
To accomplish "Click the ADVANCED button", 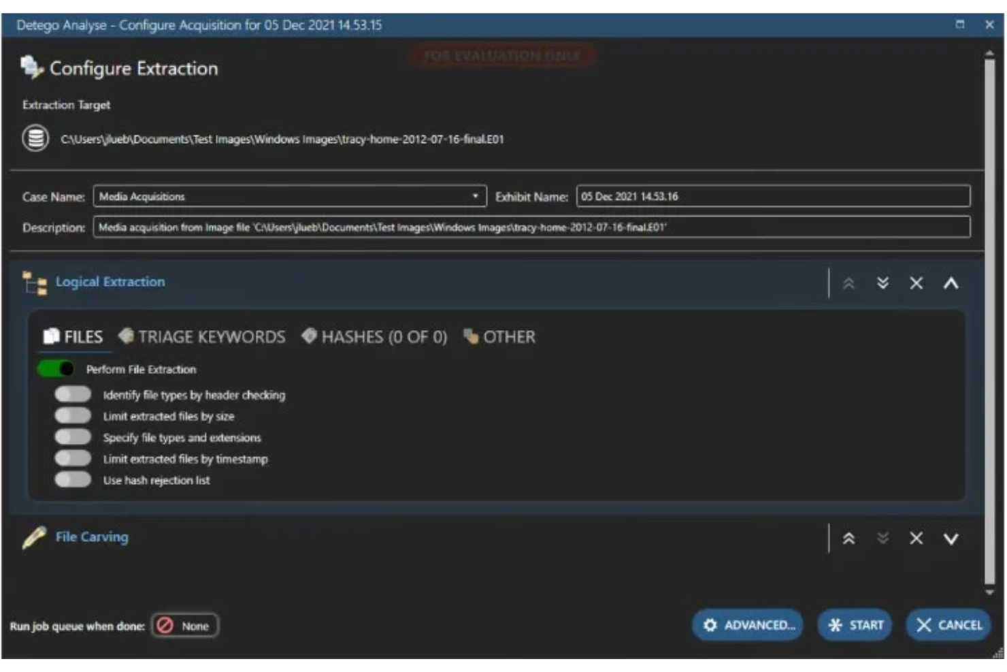I will (748, 625).
